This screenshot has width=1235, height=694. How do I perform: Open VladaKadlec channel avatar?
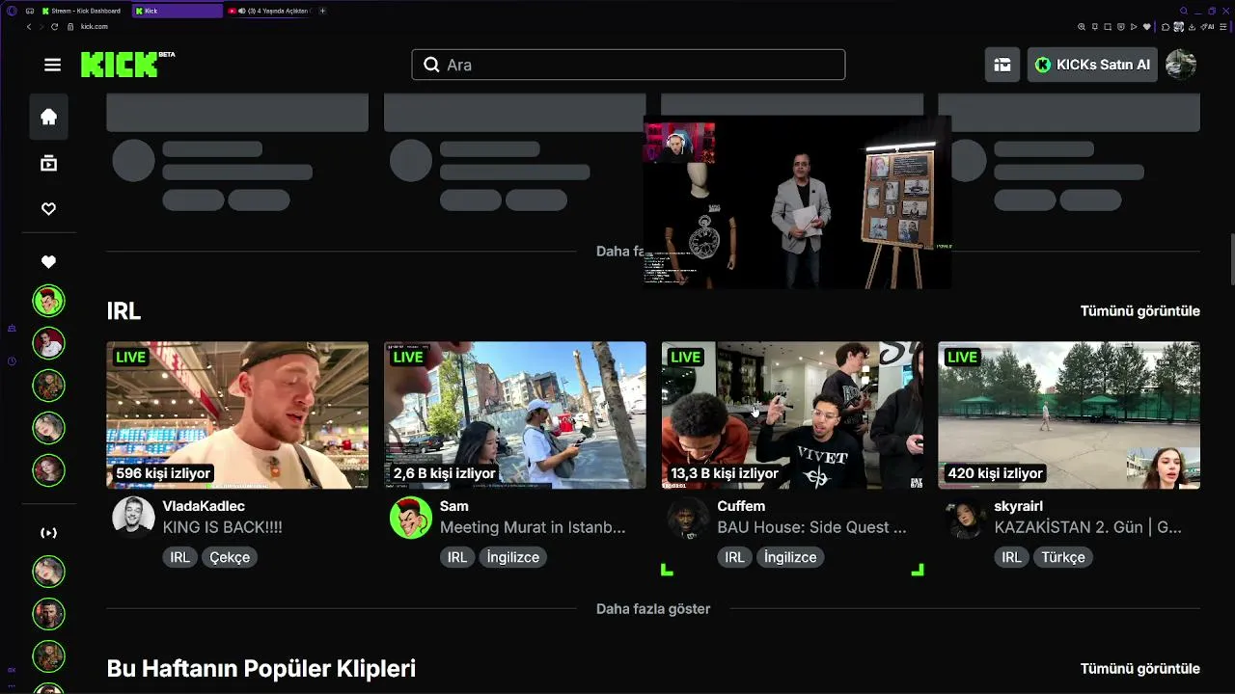(x=133, y=517)
